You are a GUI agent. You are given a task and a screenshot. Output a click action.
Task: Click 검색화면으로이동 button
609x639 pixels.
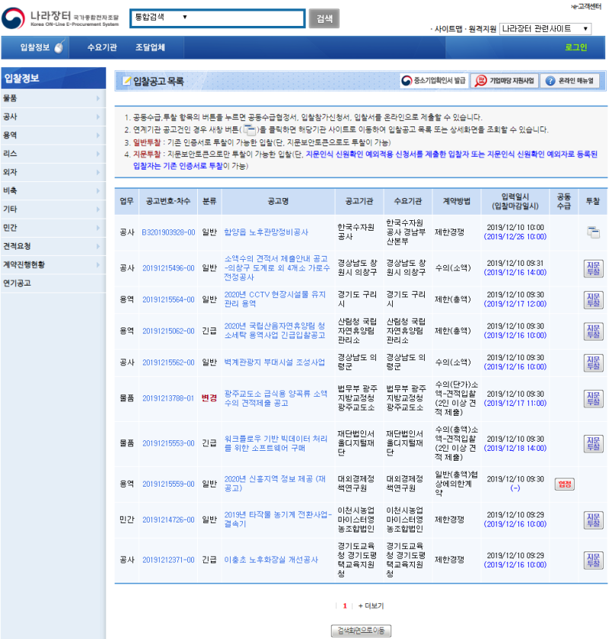coord(361,631)
